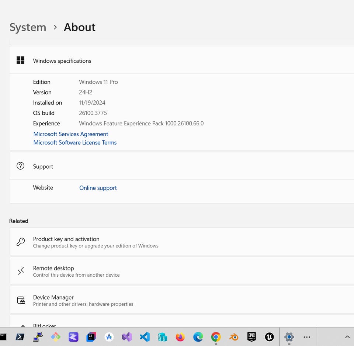Image resolution: width=354 pixels, height=346 pixels.
Task: Open Visual Studio Code from taskbar
Action: (145, 337)
